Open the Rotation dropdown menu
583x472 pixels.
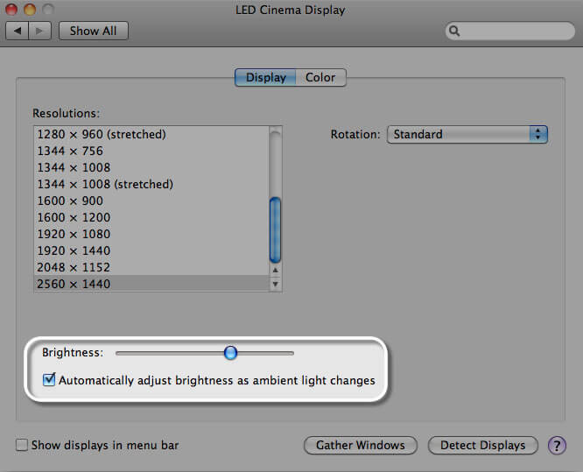coord(467,134)
